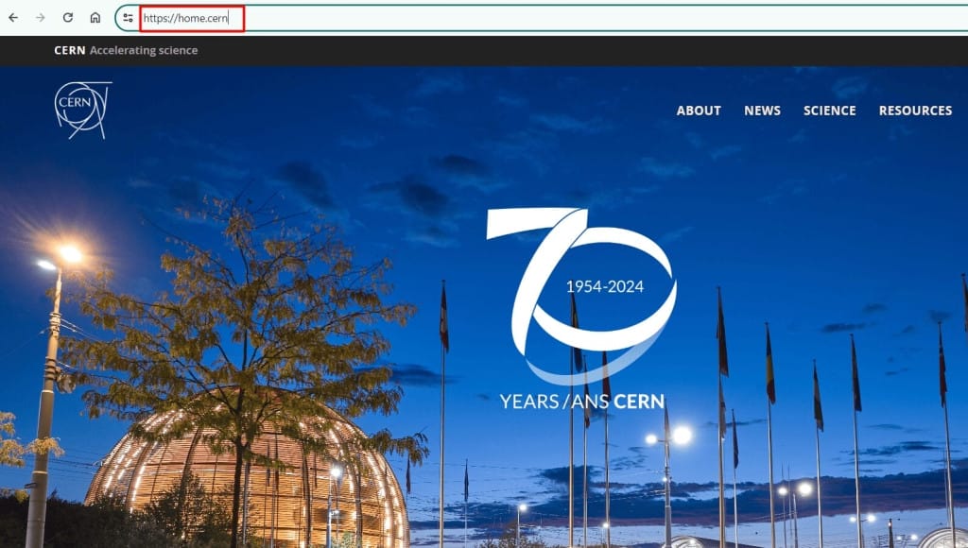The width and height of the screenshot is (968, 548).
Task: Click the YEARS / ANS CERN text
Action: tap(581, 402)
